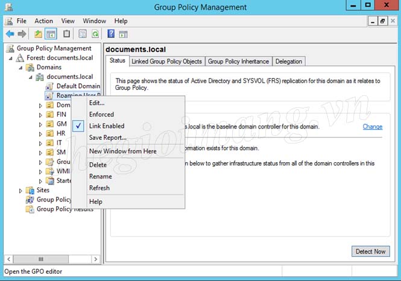Click the checkmark next to Link Enabled
Viewport: 401px width, 281px height.
pos(78,126)
